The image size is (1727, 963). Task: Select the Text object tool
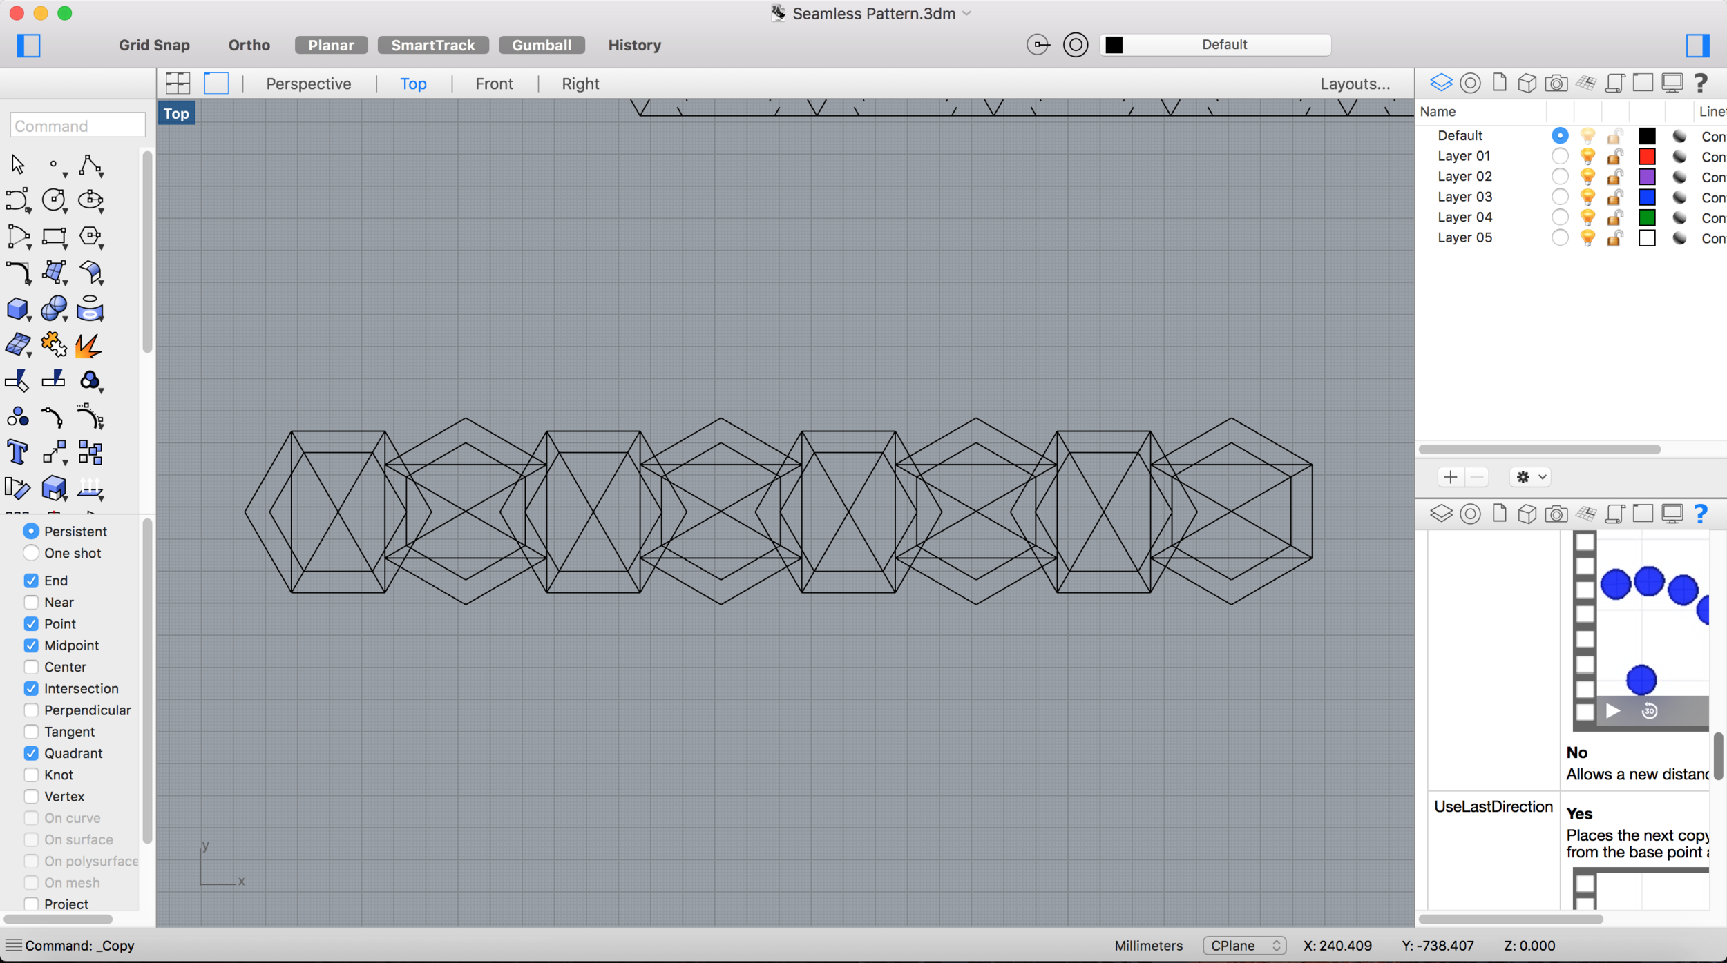pos(17,453)
